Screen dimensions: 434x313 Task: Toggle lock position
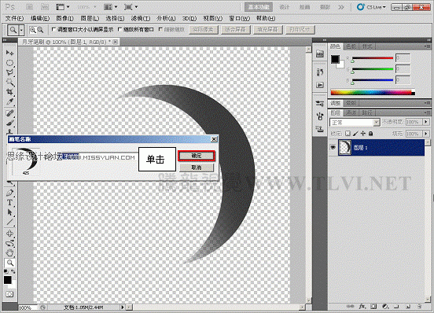[363, 134]
